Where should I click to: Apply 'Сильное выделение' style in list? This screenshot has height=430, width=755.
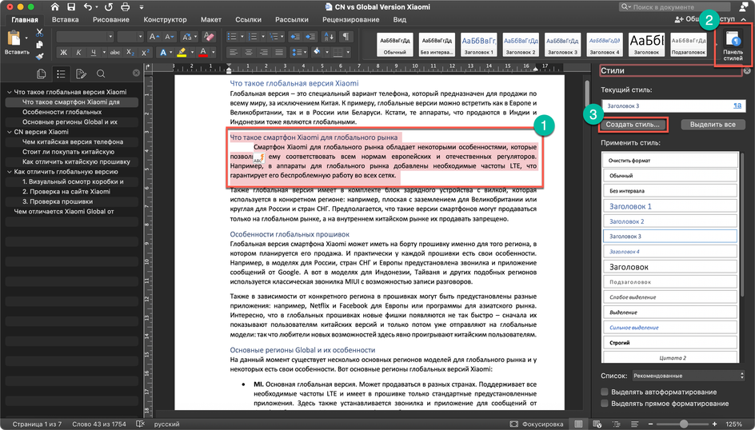[669, 328]
